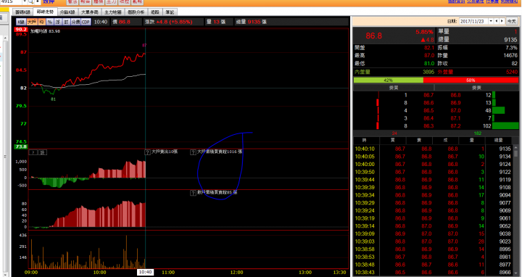Click the 90.2 upper limit price label
The width and height of the screenshot is (522, 277).
pyautogui.click(x=20, y=29)
